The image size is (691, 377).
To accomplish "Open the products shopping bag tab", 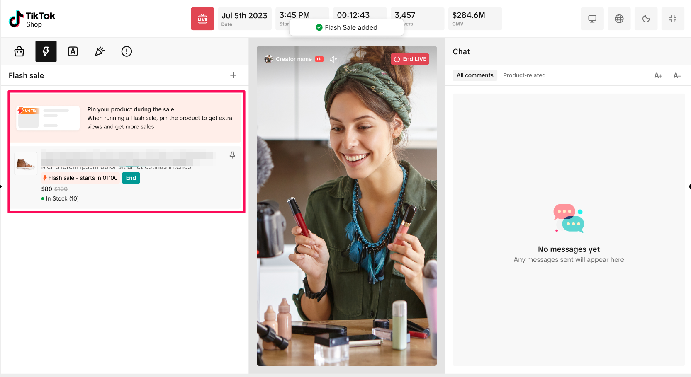I will (x=19, y=51).
